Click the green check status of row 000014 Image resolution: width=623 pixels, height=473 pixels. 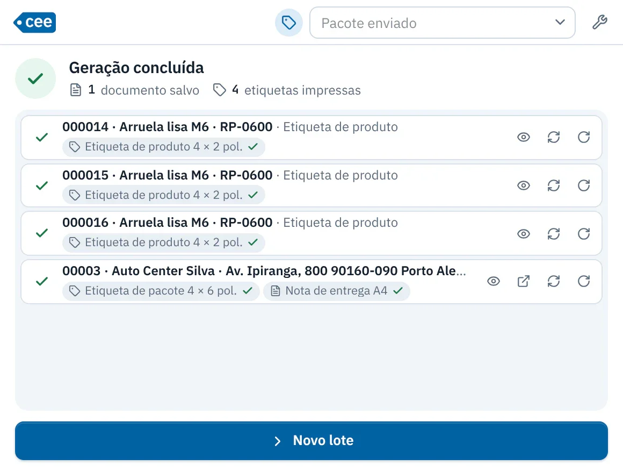click(42, 138)
